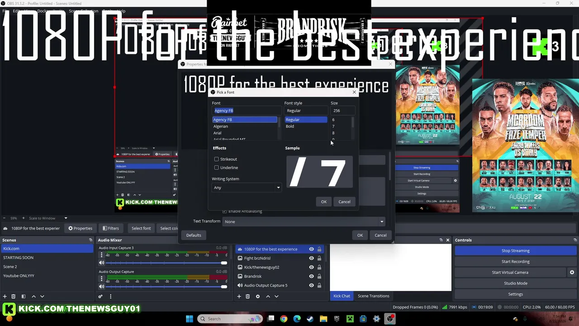The image size is (579, 326).
Task: Click the Font name field showing Agency FB
Action: point(247,110)
